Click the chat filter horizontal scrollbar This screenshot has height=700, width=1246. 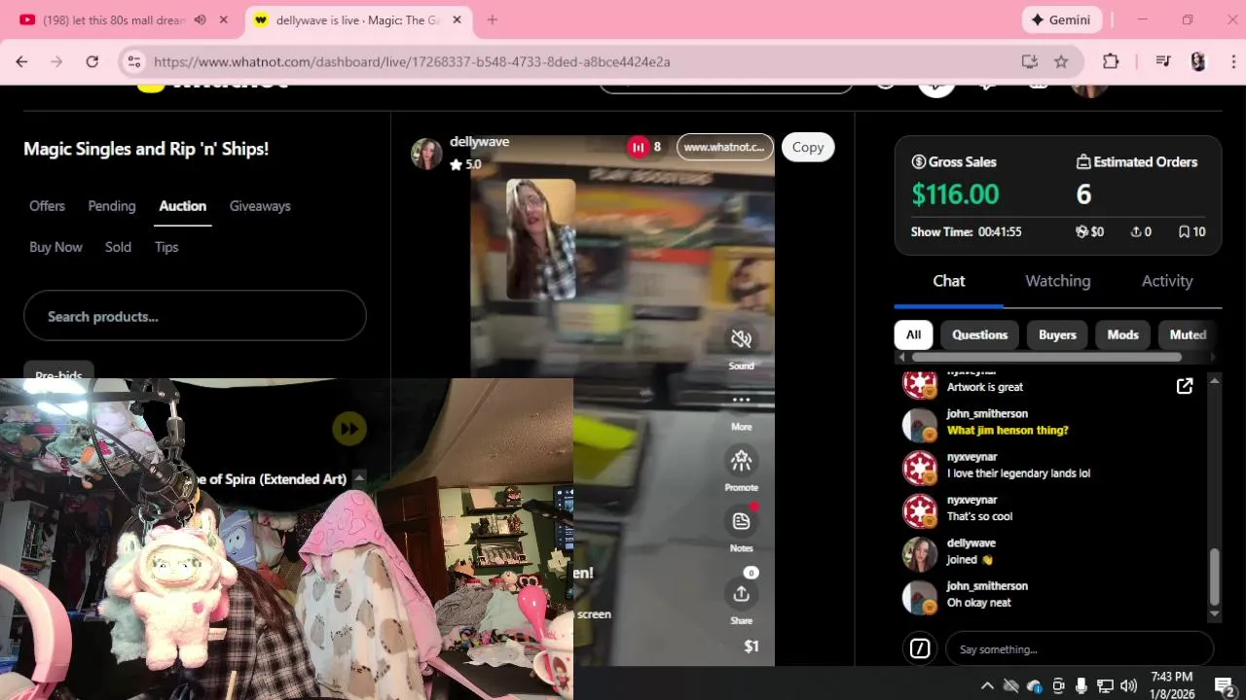[x=1046, y=358]
